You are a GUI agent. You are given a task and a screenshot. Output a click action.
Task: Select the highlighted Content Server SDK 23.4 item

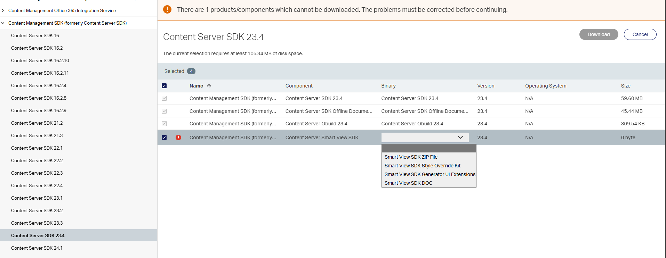pyautogui.click(x=79, y=235)
